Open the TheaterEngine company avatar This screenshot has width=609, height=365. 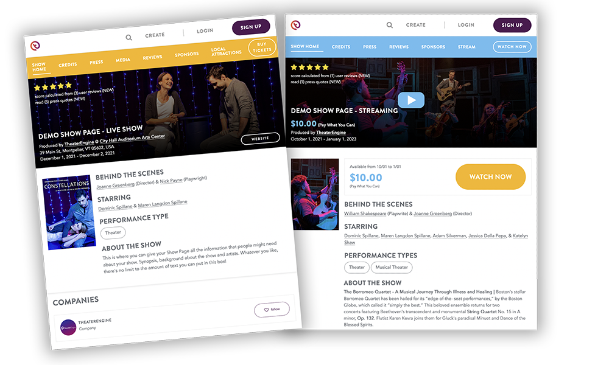click(x=68, y=327)
